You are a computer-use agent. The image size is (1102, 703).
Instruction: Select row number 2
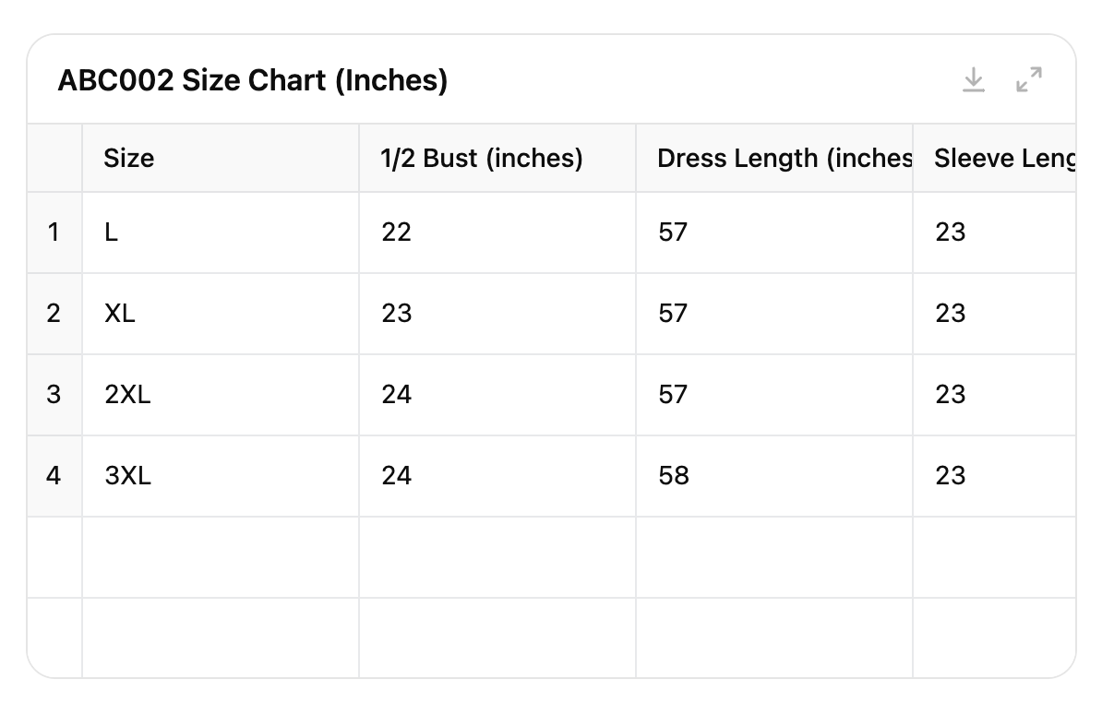[54, 314]
